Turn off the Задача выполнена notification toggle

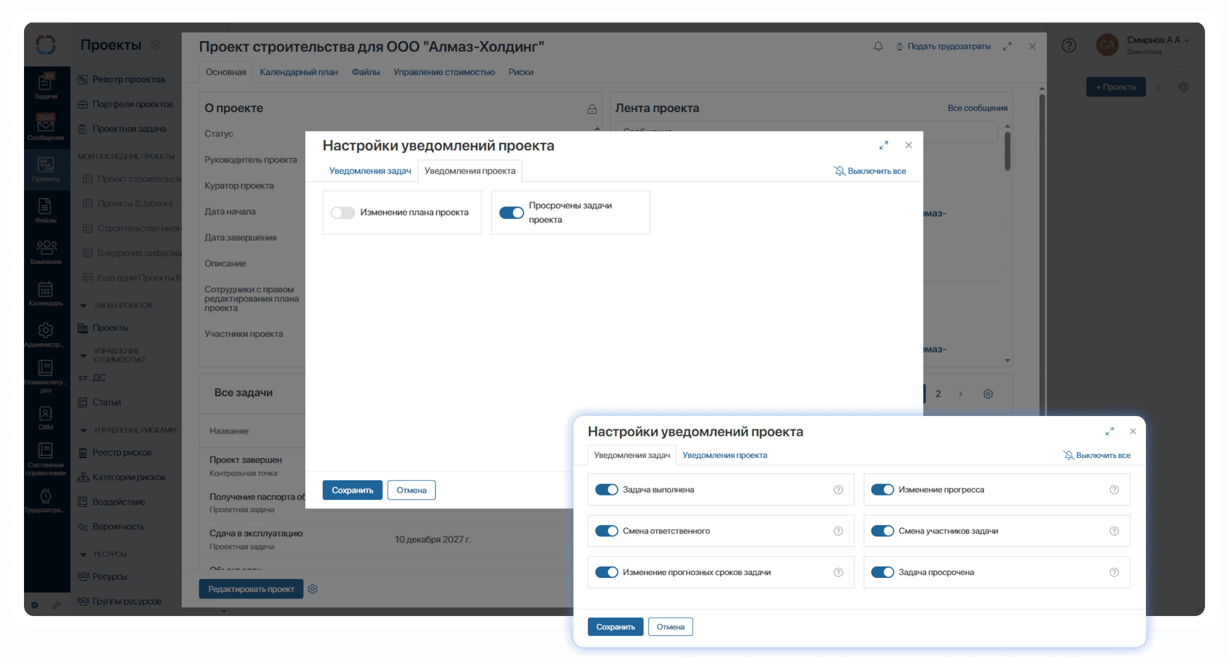(606, 489)
